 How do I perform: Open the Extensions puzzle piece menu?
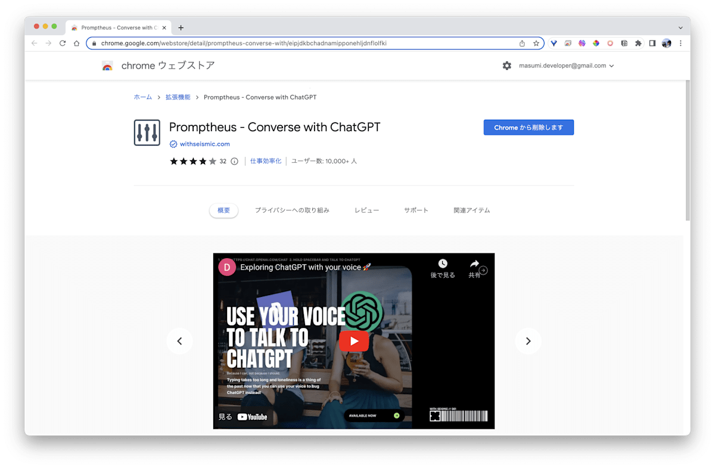(638, 43)
